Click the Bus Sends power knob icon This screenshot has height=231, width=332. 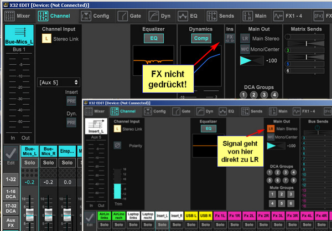(x=317, y=127)
